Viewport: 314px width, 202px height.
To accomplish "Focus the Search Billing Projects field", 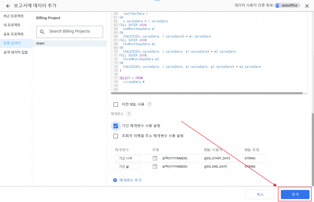I will click(70, 32).
